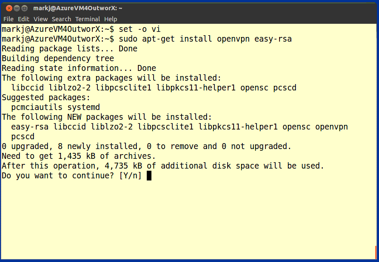This screenshot has height=262, width=379.
Task: Open the Edit menu
Action: tap(23, 19)
